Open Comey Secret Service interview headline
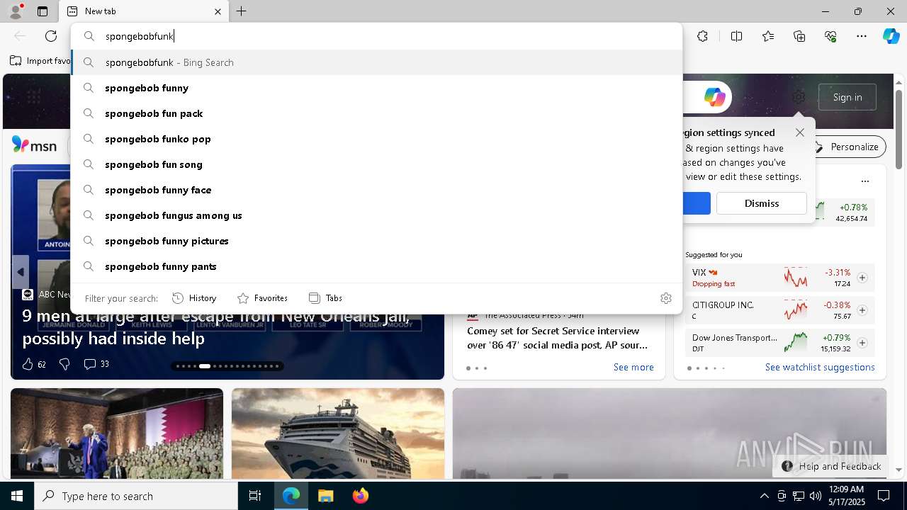This screenshot has width=907, height=510. click(558, 338)
